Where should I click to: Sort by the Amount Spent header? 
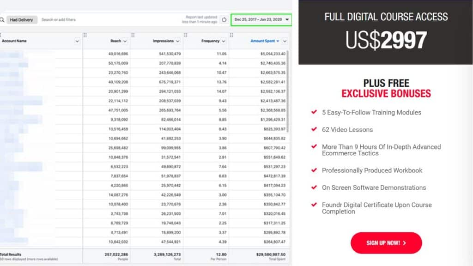click(262, 41)
